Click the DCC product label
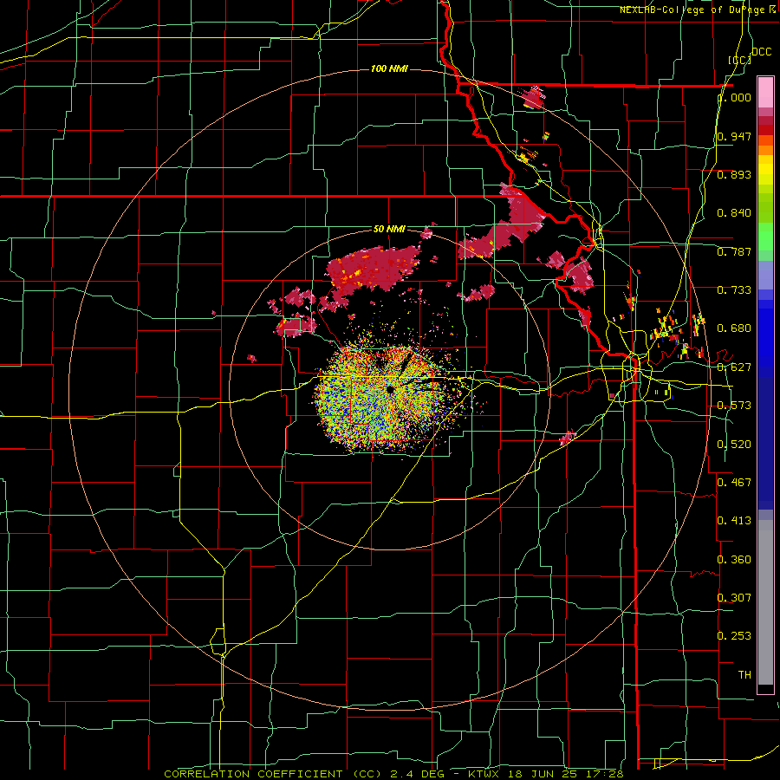Viewport: 780px width, 780px height. [x=761, y=52]
